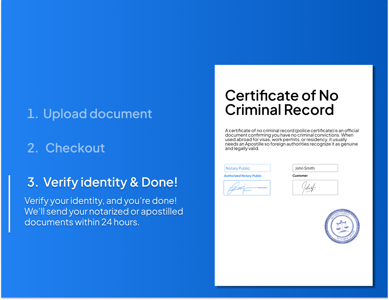The image size is (389, 300).
Task: Select step 1 Upload document
Action: [90, 114]
